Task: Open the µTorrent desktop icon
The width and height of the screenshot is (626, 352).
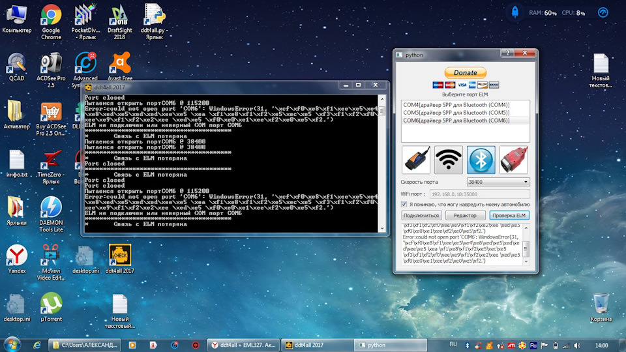Action: 51,307
